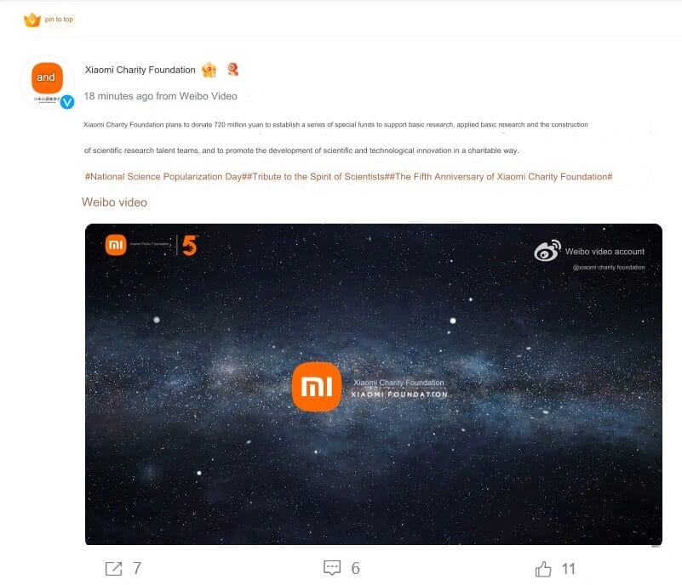This screenshot has width=682, height=585.
Task: Click the Weibo eye logo in video
Action: click(547, 251)
